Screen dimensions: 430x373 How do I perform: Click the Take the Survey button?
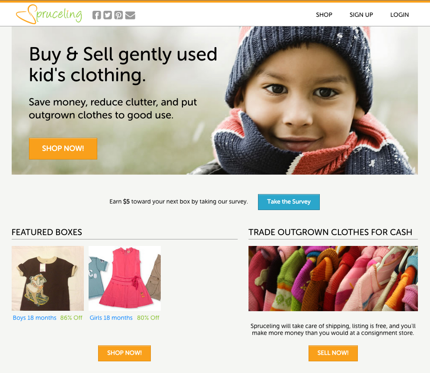click(x=289, y=202)
